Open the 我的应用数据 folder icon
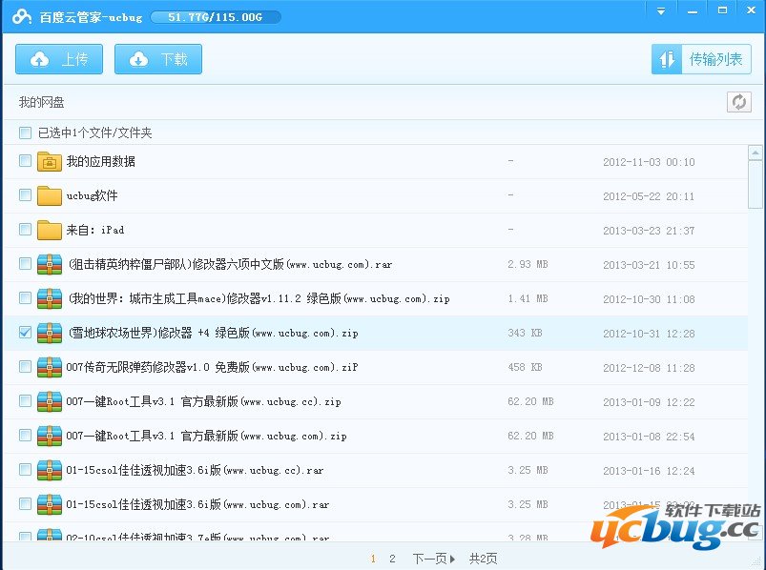Image resolution: width=766 pixels, height=570 pixels. pyautogui.click(x=50, y=161)
